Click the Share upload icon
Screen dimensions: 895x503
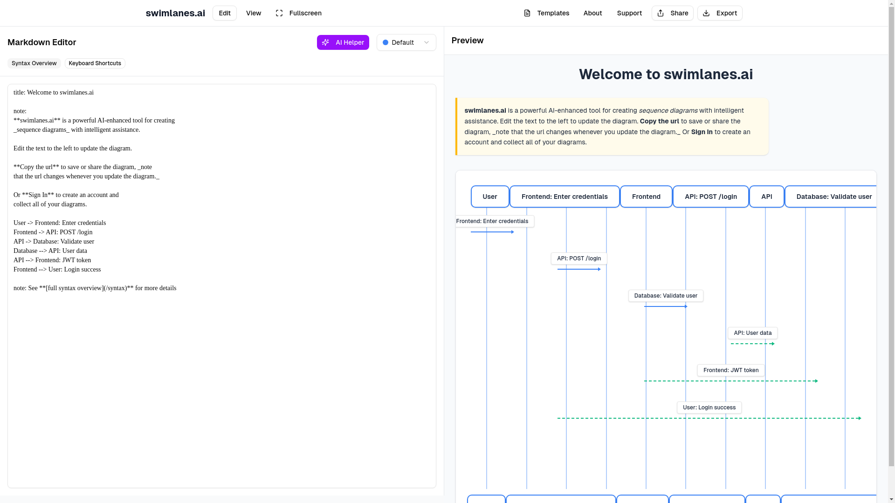(x=661, y=13)
